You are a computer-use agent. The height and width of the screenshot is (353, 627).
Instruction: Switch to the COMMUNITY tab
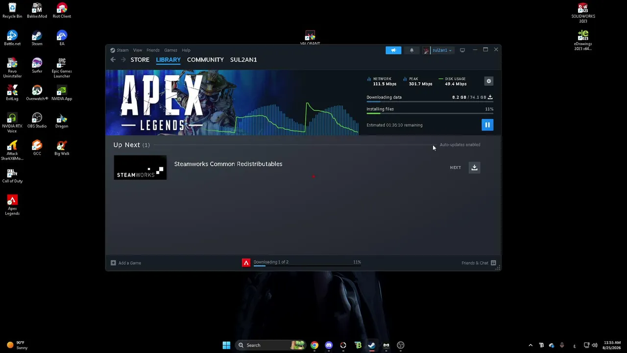click(205, 60)
